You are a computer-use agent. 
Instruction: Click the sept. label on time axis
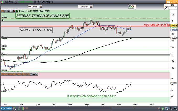[87, 104]
